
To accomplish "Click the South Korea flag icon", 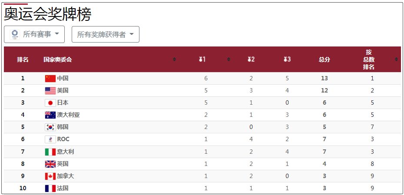I will click(50, 127).
